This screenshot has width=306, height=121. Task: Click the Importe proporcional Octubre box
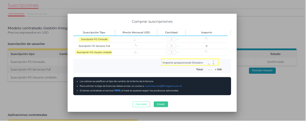190,63
